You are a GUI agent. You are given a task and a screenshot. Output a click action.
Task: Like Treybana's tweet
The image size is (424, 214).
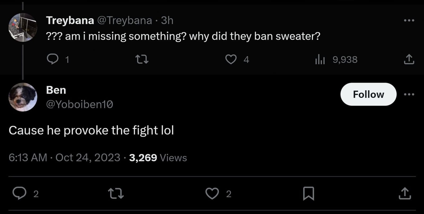[231, 59]
